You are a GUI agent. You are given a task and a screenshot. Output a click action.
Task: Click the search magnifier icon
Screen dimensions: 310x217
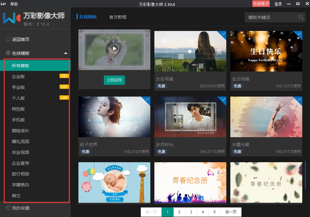tap(300, 17)
